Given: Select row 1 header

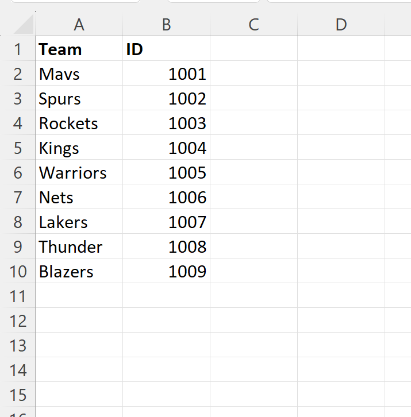Looking at the screenshot, I should 18,48.
